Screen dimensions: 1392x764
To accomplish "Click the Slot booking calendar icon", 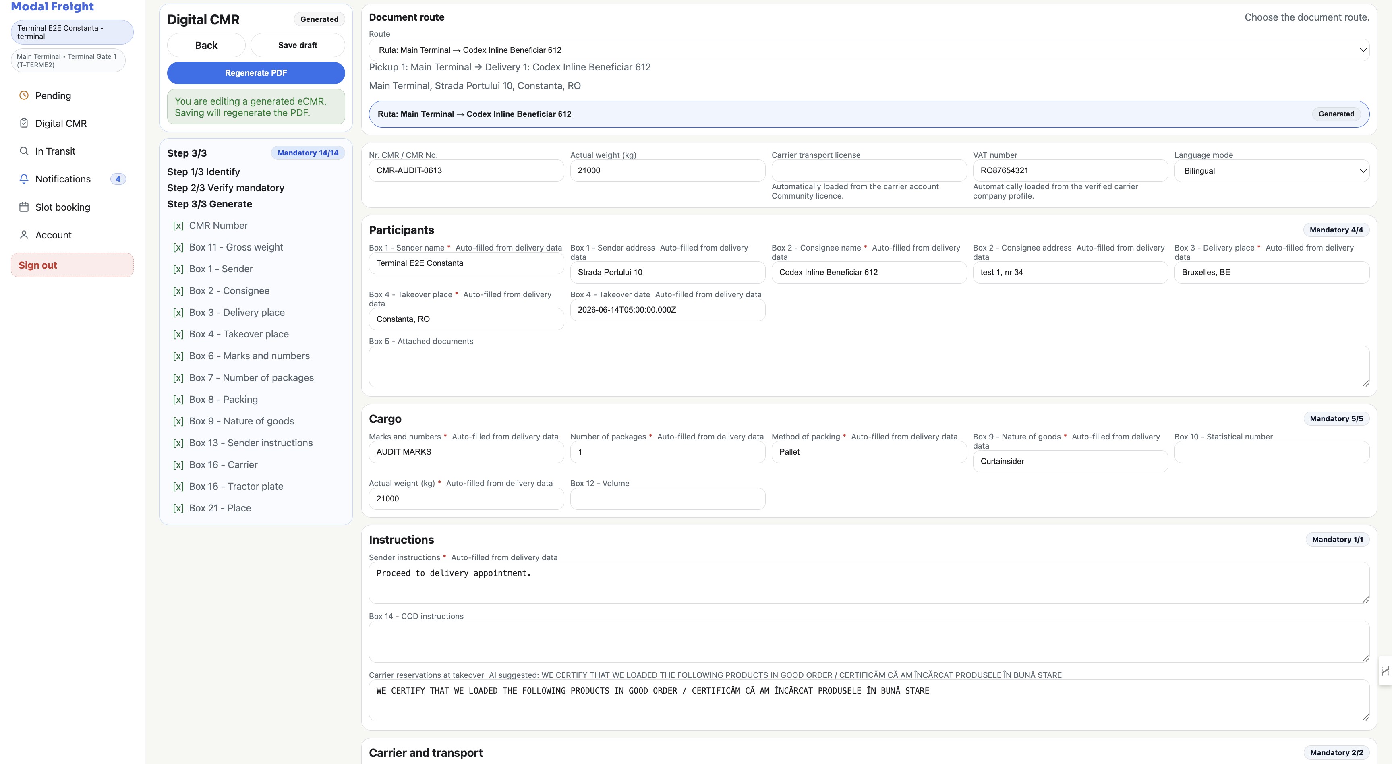I will pos(24,207).
